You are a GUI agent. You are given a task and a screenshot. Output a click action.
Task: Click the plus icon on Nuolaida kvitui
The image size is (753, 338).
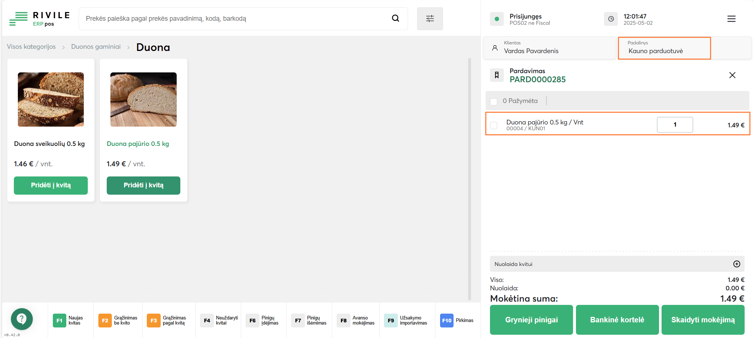click(736, 264)
